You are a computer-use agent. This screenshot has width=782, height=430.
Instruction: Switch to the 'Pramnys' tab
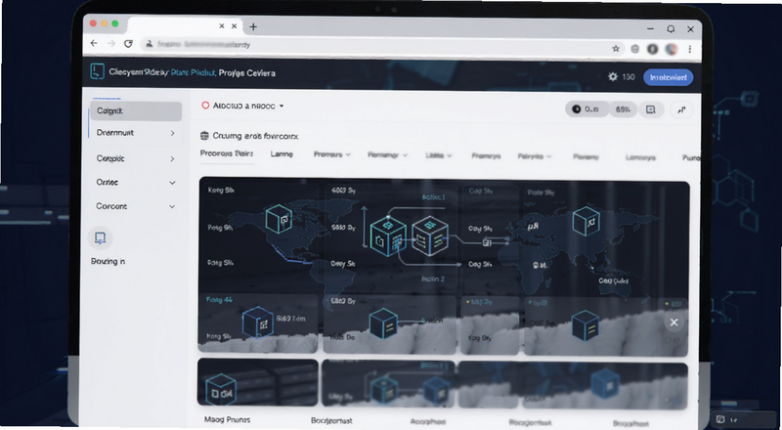(486, 156)
